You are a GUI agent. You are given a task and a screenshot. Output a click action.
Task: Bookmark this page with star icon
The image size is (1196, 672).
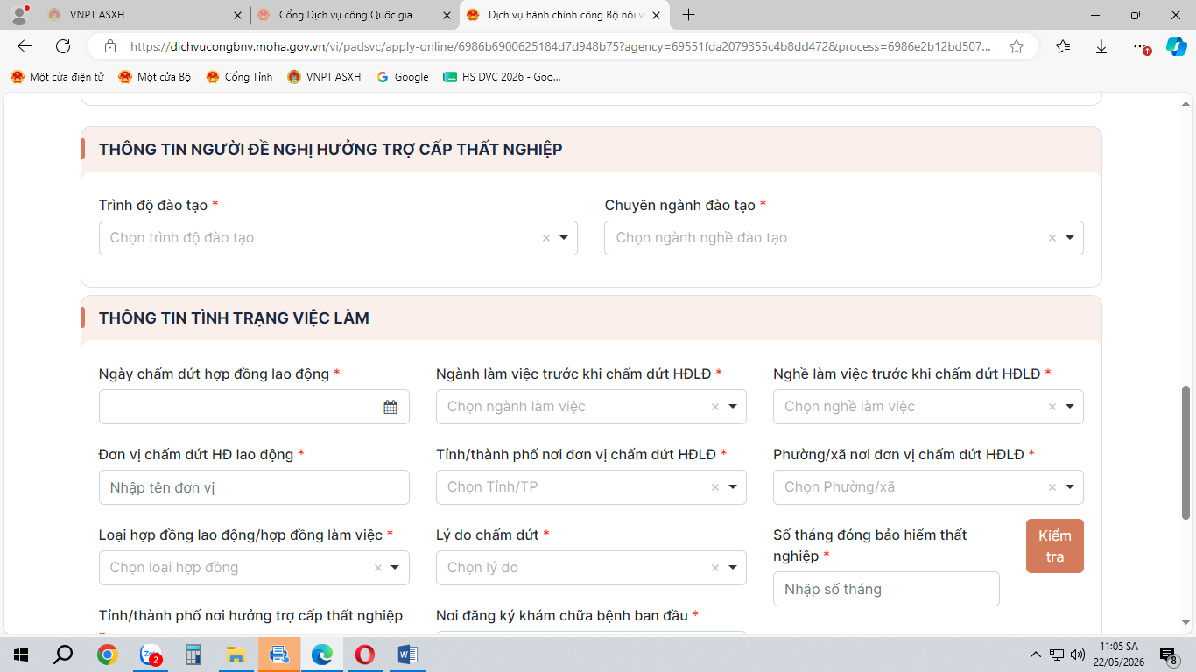point(1017,46)
